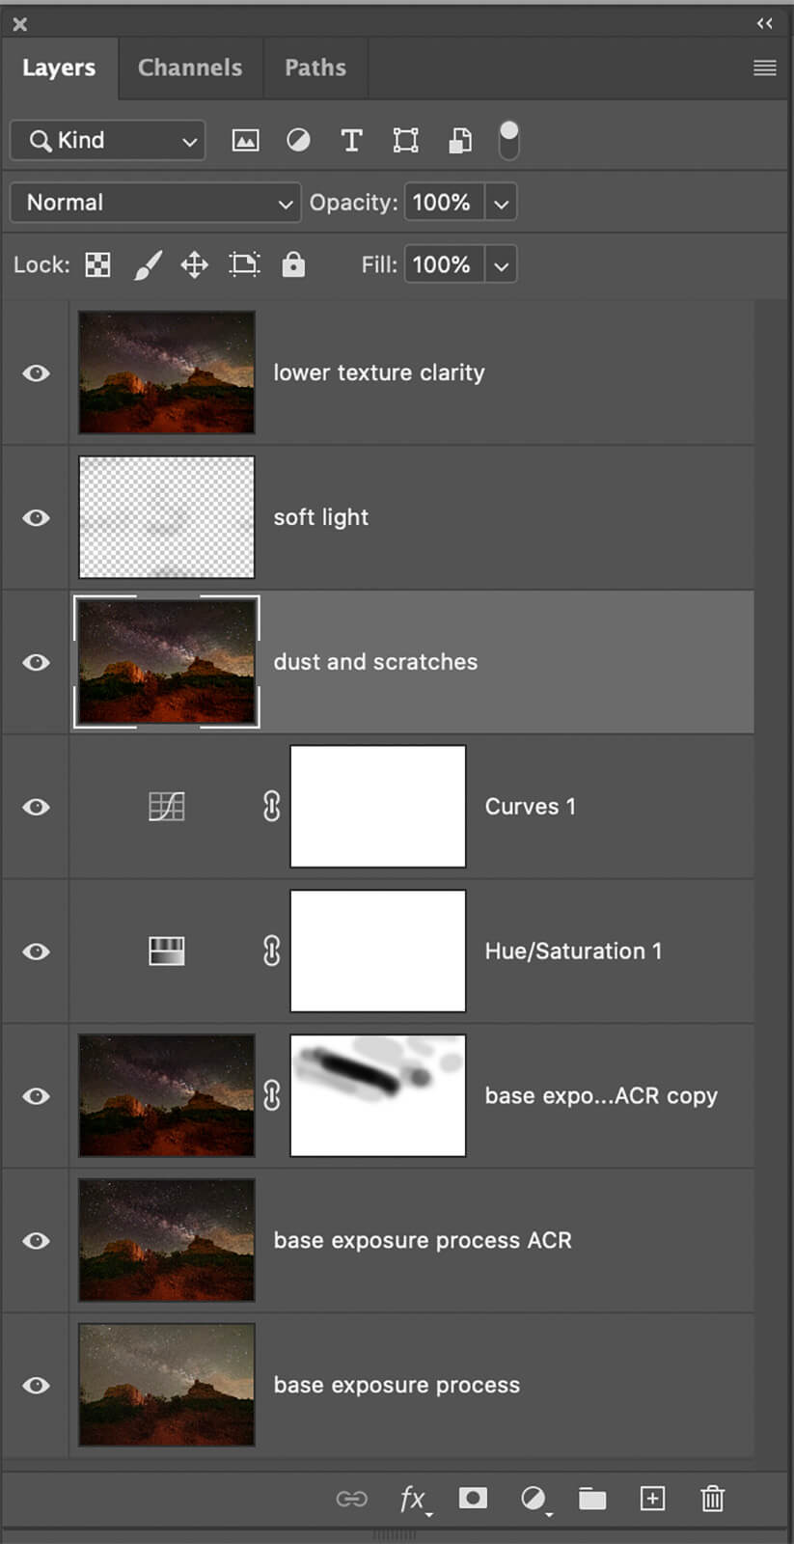Viewport: 794px width, 1544px height.
Task: Filter for type layers
Action: (x=352, y=141)
